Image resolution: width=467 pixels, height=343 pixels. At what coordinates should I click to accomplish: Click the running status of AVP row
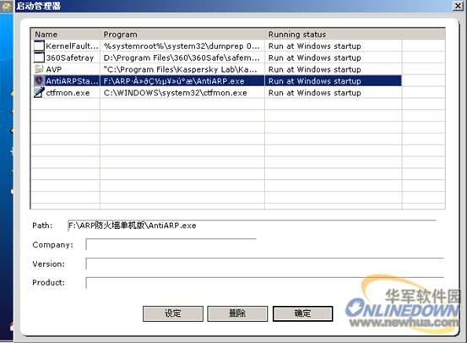coord(314,69)
